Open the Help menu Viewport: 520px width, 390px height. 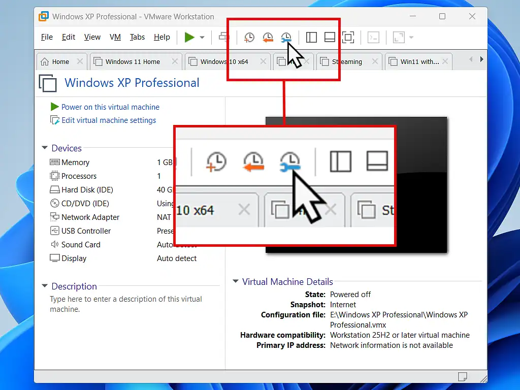(x=162, y=37)
